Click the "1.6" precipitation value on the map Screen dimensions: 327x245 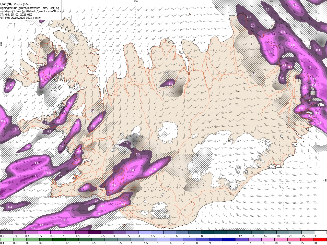(x=37, y=163)
